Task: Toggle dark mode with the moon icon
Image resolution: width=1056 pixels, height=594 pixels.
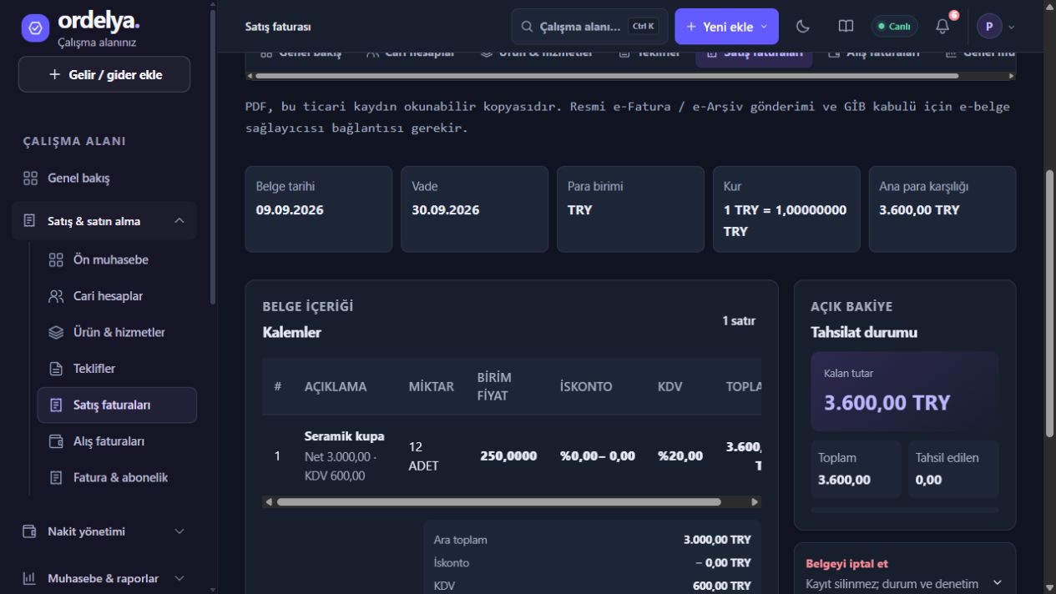Action: [x=803, y=27]
